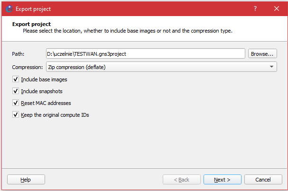Close the Export project dialog

pyautogui.click(x=277, y=9)
